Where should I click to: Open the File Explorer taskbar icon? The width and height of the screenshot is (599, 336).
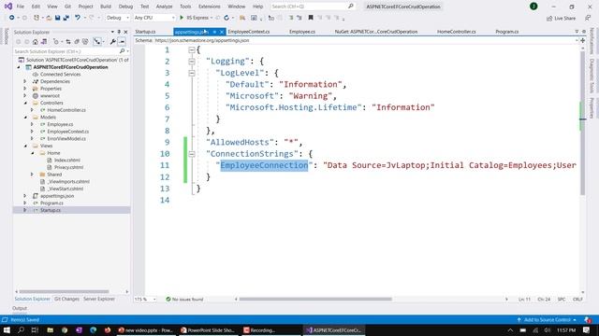point(50,329)
